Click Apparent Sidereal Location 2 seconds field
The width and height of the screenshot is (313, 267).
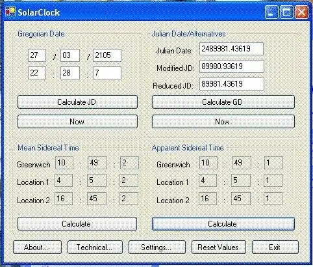coord(273,199)
